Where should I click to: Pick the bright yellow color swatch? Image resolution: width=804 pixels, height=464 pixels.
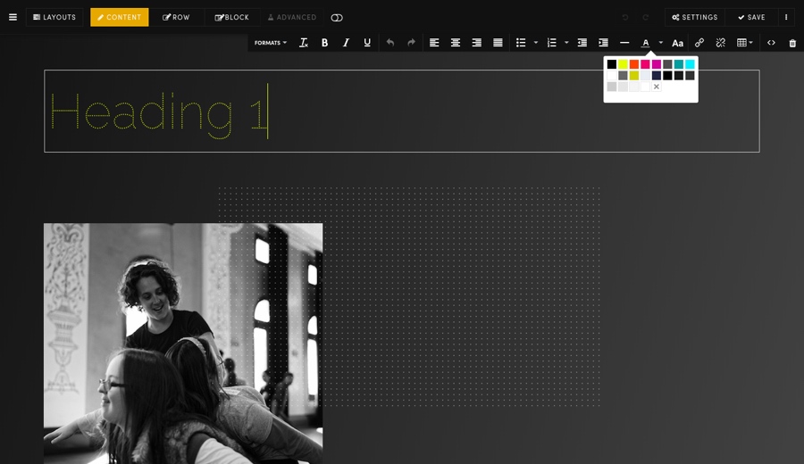pyautogui.click(x=623, y=64)
